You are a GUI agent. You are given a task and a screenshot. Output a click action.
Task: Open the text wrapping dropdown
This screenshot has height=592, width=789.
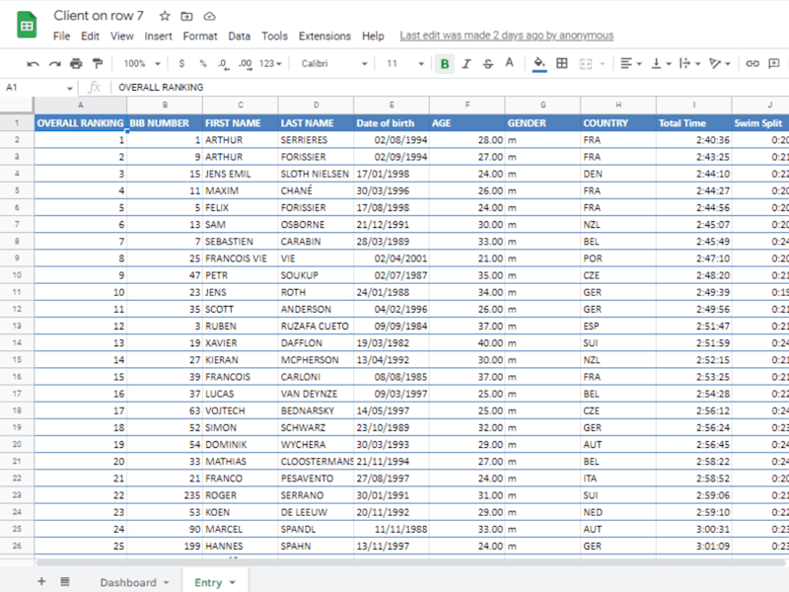tap(689, 63)
